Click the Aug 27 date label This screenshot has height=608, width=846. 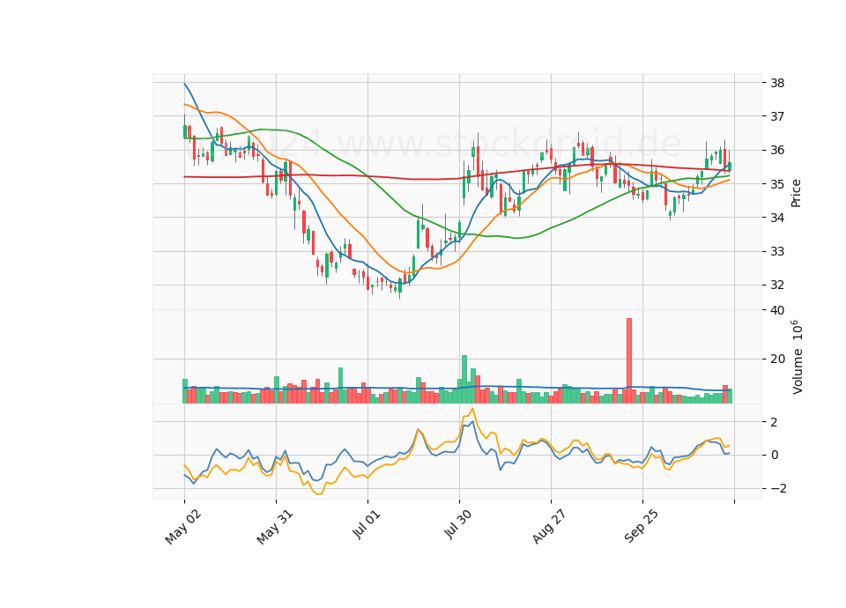tap(549, 527)
